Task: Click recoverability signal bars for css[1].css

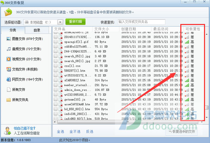Action: tap(187, 66)
